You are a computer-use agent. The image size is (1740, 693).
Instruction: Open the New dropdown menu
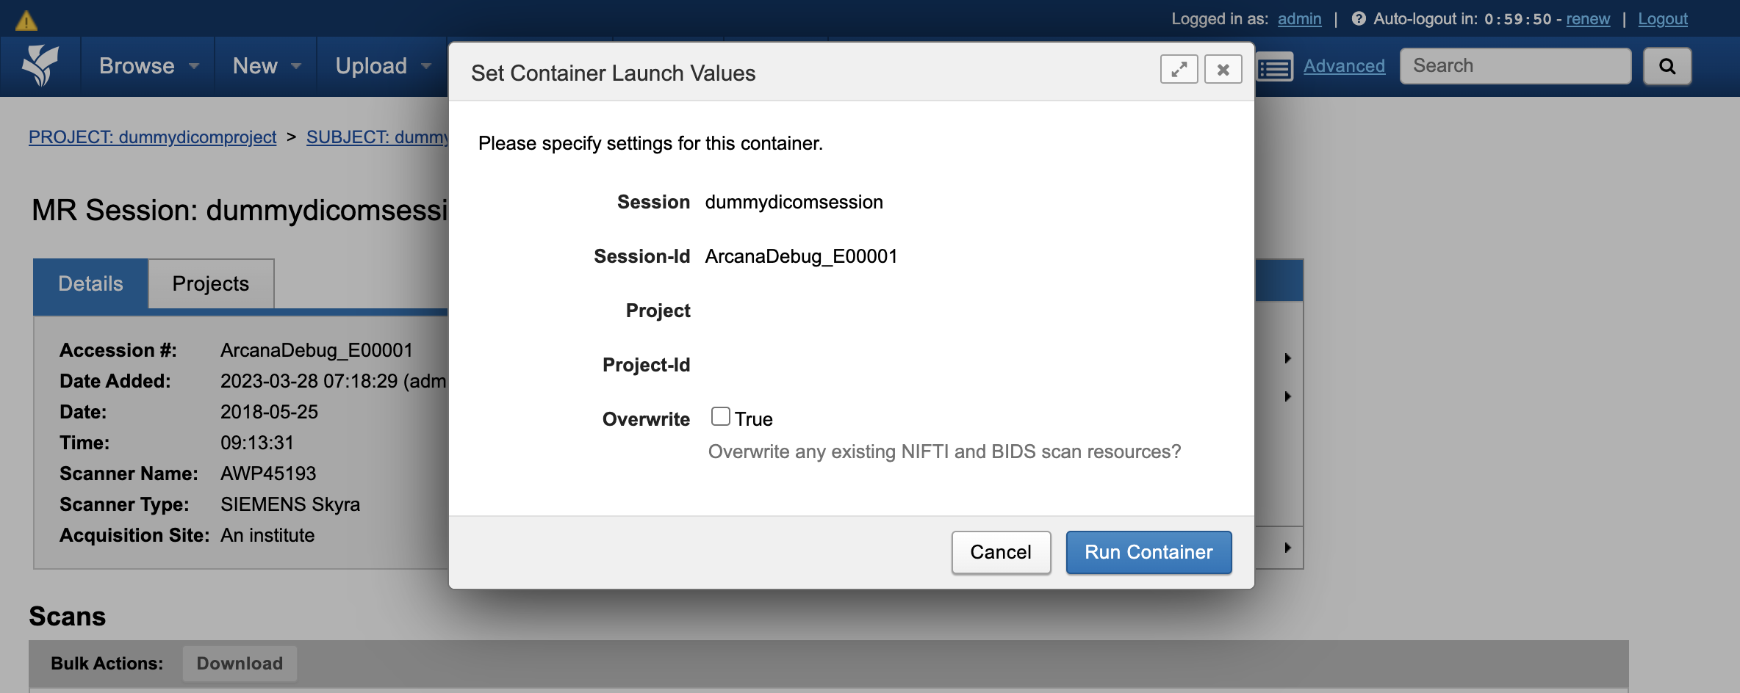tap(267, 66)
